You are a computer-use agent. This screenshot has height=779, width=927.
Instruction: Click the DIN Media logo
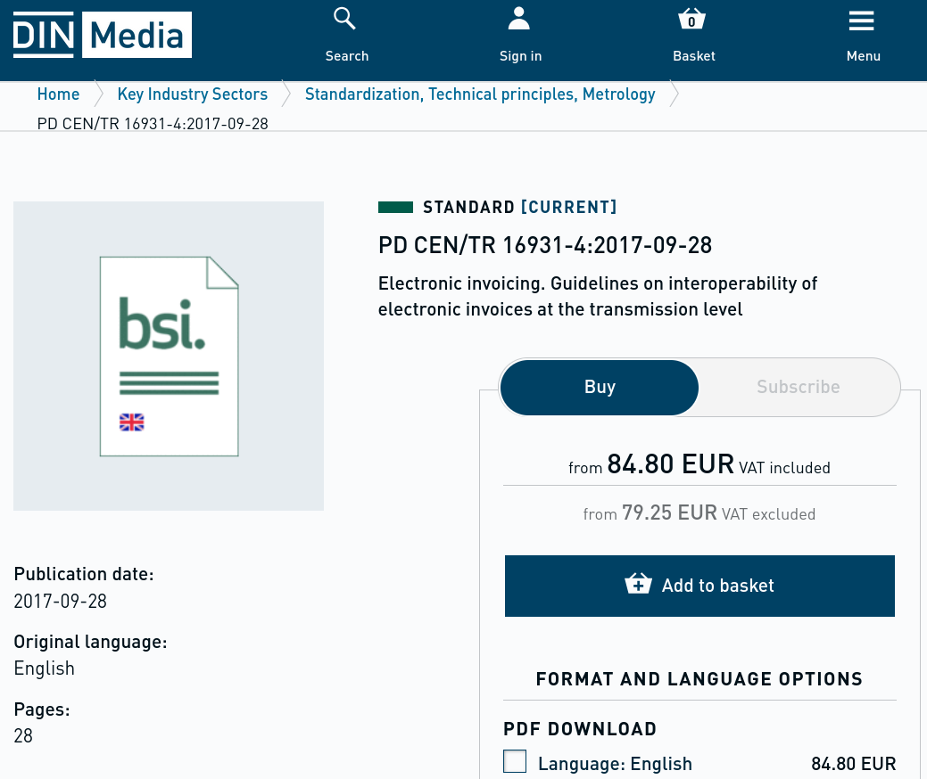[102, 35]
